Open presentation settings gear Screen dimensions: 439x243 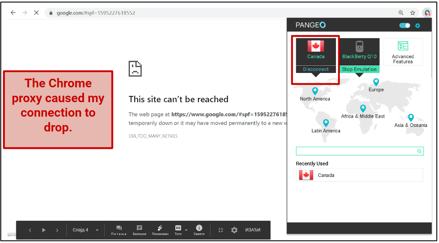(234, 230)
